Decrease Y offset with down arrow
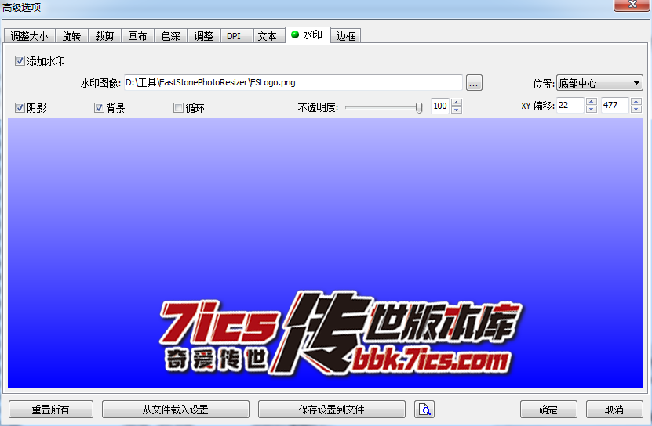The height and width of the screenshot is (426, 652). (636, 109)
